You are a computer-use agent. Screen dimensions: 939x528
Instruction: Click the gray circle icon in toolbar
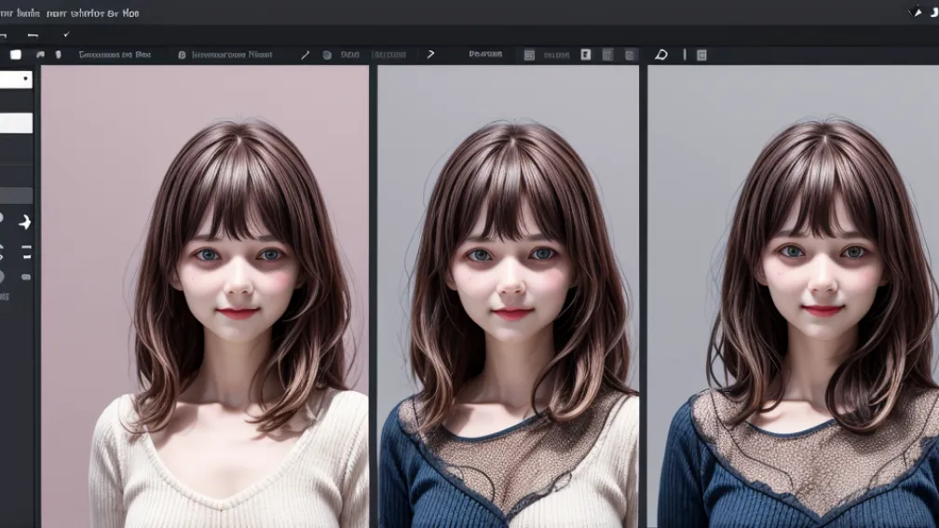(x=327, y=54)
